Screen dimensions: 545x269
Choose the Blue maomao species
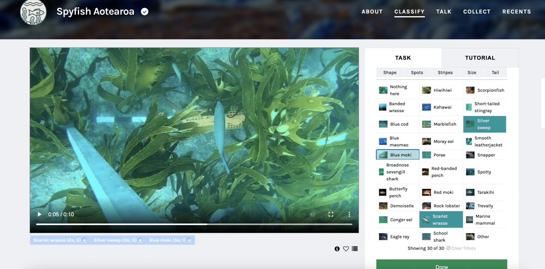[398, 141]
